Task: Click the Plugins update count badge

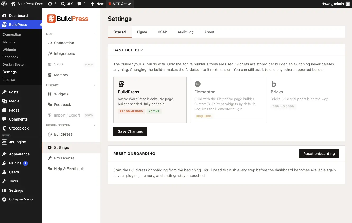Action: [25, 163]
